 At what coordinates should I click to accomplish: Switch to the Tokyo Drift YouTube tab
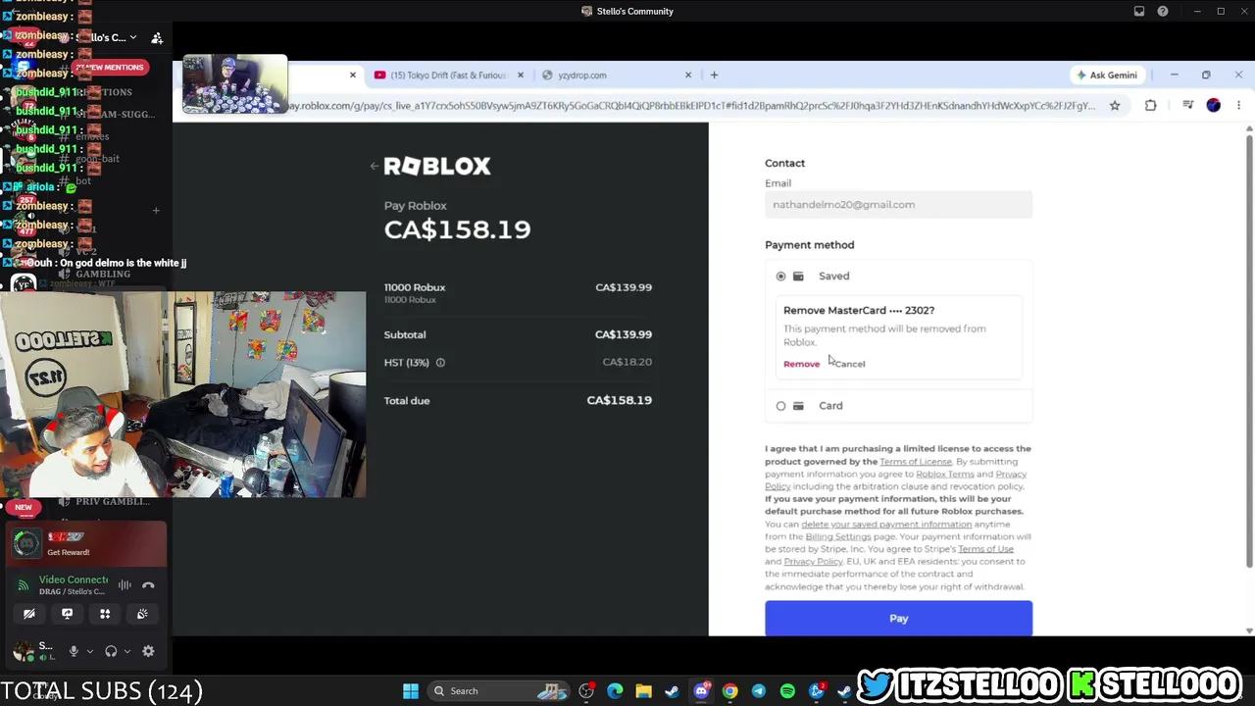click(x=448, y=76)
